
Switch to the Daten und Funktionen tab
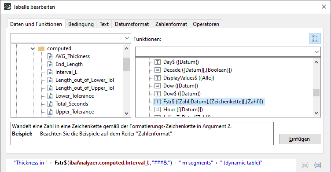[x=36, y=24]
